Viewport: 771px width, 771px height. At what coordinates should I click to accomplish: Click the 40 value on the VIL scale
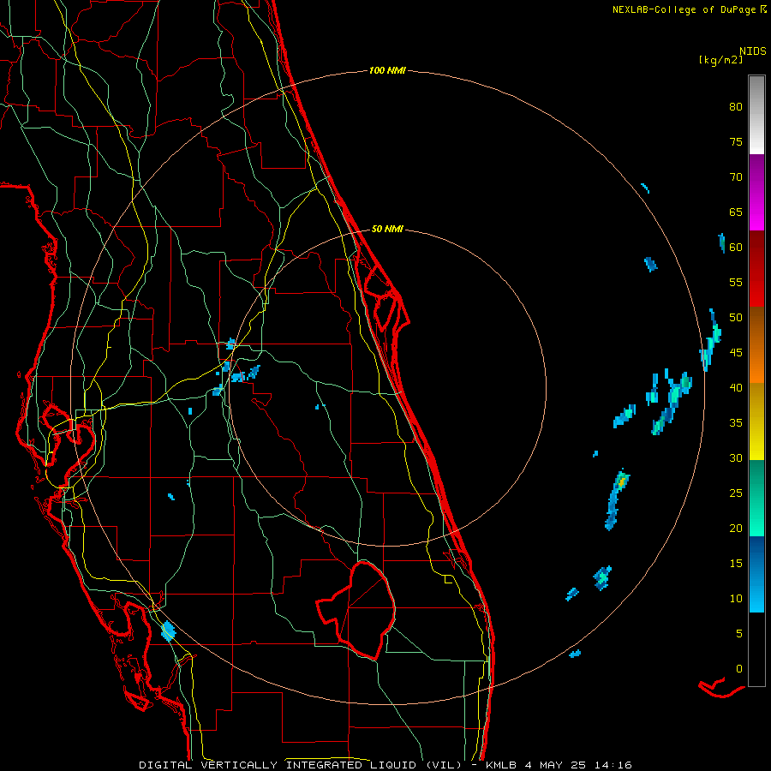736,387
